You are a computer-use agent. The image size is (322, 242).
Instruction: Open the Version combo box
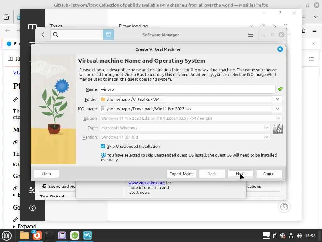(x=185, y=137)
